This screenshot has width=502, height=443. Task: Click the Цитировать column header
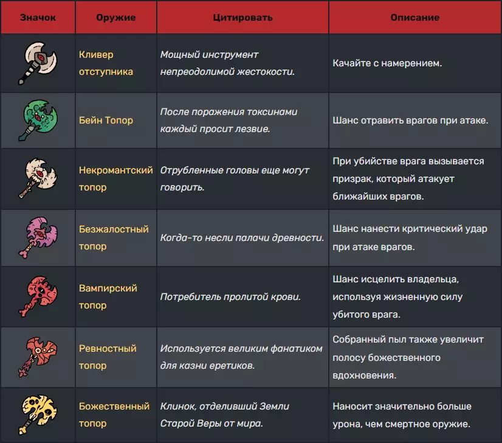242,18
